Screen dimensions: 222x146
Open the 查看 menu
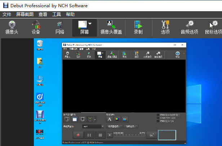coord(43,14)
